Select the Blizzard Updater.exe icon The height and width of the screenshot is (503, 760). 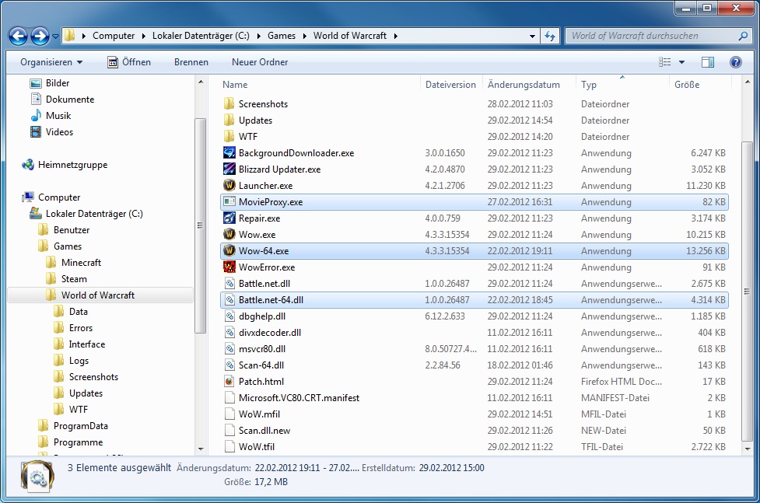point(229,169)
